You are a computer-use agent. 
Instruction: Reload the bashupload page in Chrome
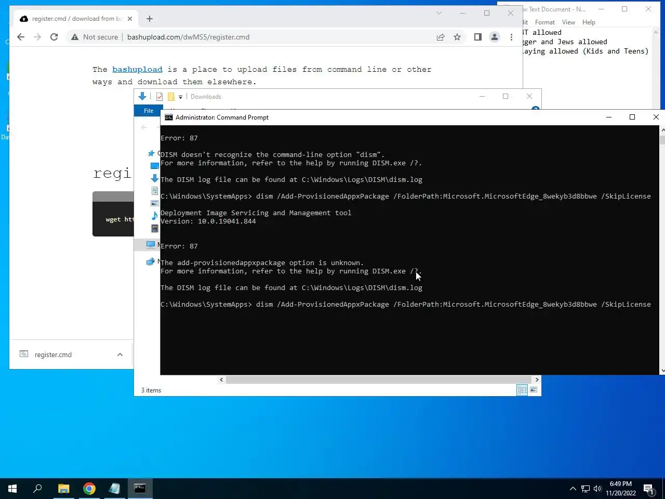tap(54, 37)
